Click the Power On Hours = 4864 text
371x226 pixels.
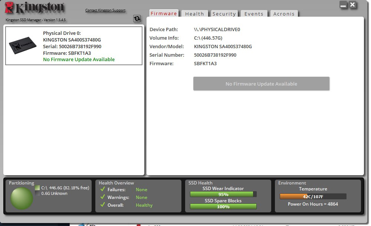[313, 204]
